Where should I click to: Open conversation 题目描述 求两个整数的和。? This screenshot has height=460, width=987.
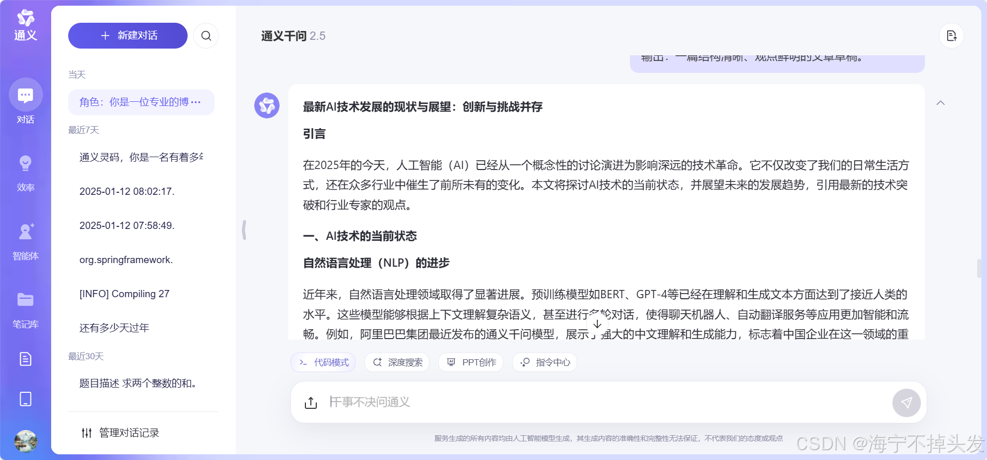[x=141, y=383]
